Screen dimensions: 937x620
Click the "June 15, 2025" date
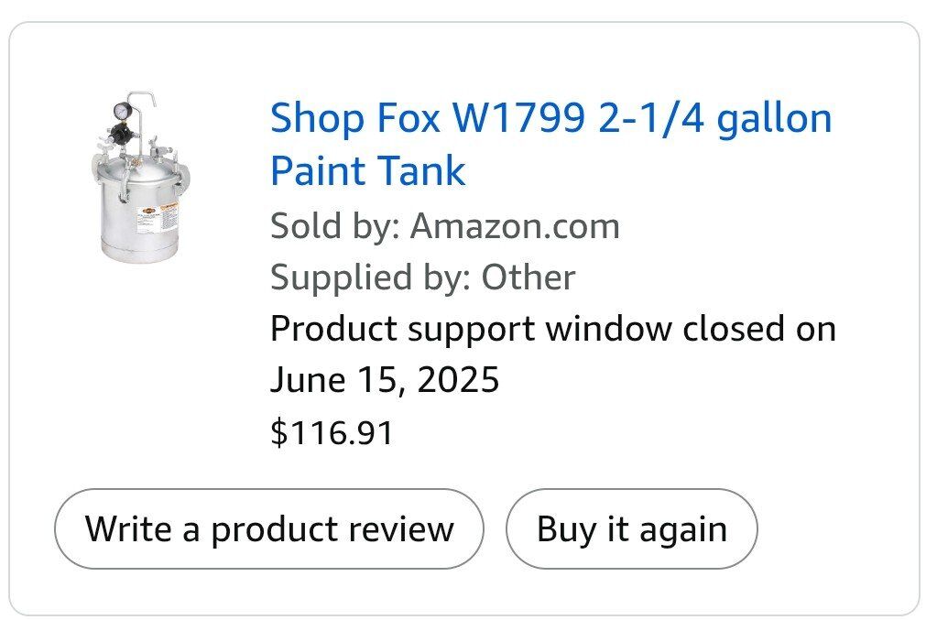point(385,379)
